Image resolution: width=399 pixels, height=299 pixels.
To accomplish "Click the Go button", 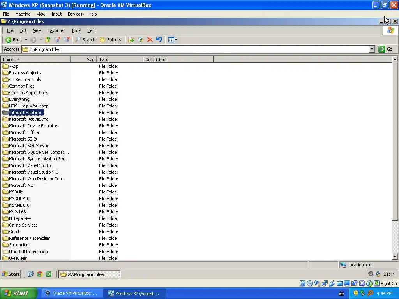I will click(x=385, y=49).
